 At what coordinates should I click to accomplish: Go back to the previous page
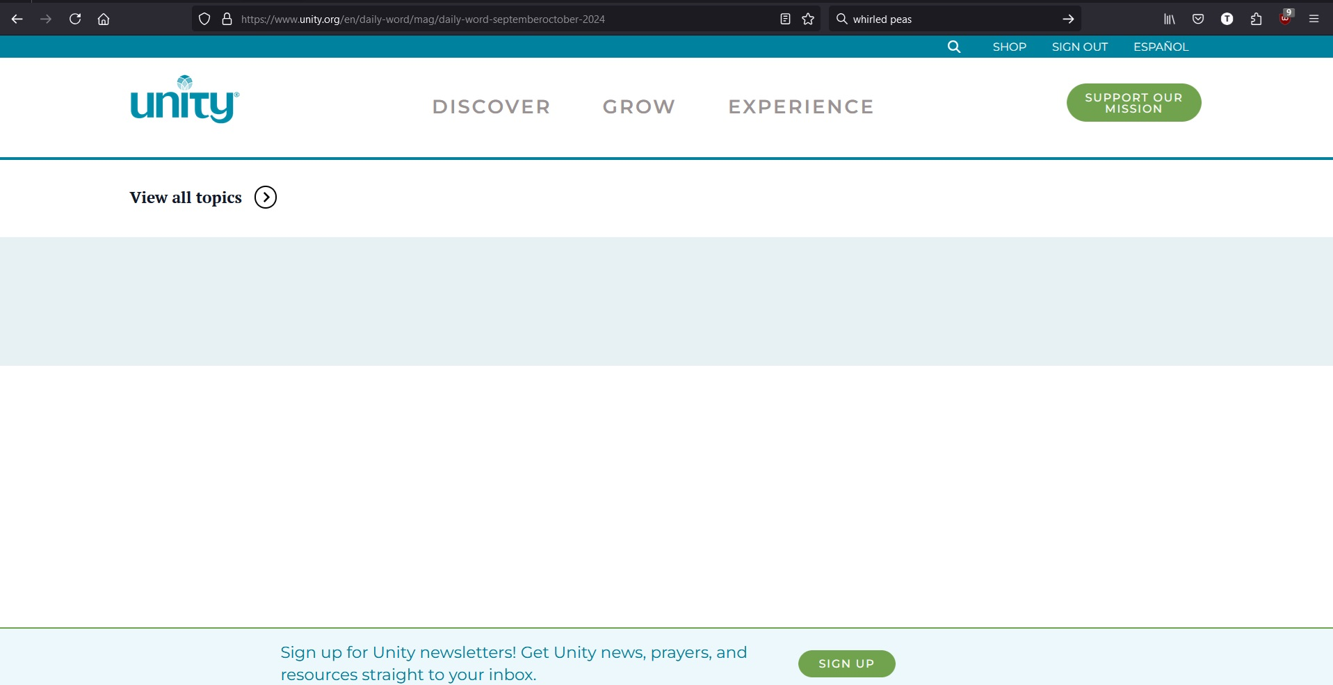click(x=17, y=19)
